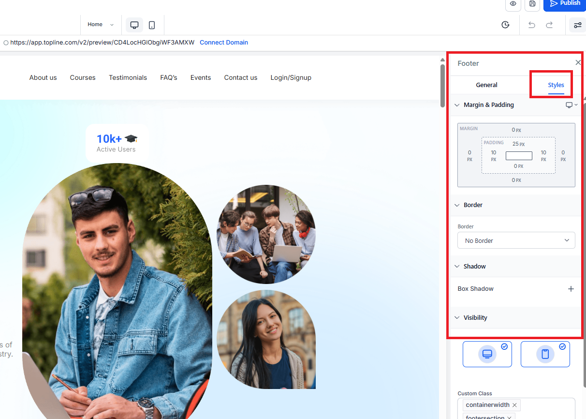This screenshot has width=586, height=419.
Task: Click the Custom Class label
Action: coord(475,393)
